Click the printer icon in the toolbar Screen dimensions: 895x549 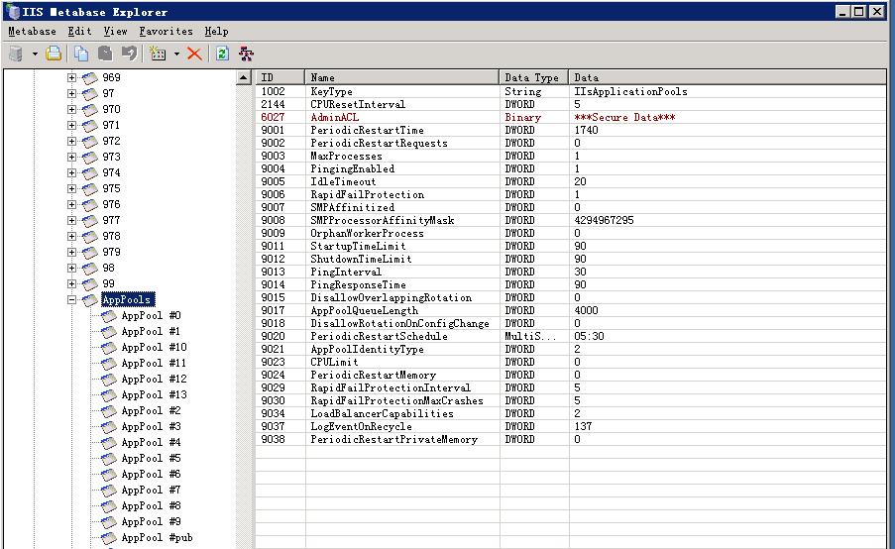[x=54, y=54]
